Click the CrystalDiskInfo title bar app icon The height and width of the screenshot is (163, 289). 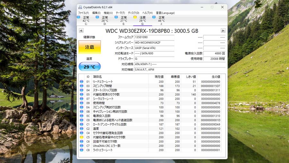80,7
